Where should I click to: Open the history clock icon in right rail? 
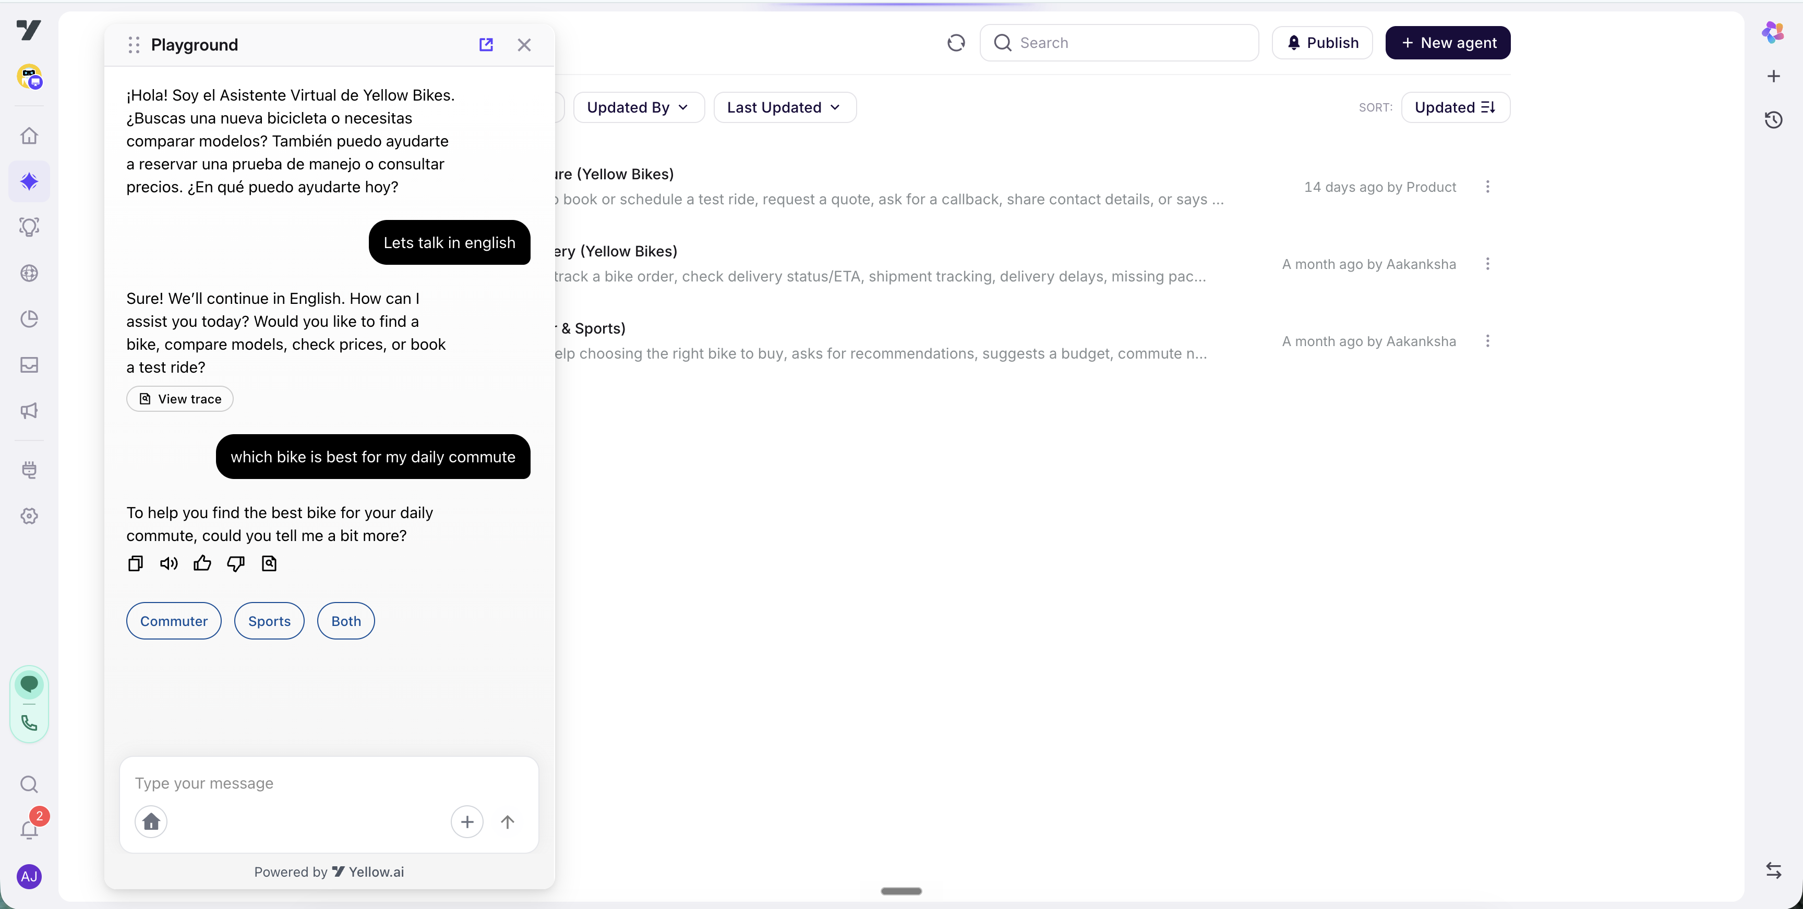point(1774,119)
